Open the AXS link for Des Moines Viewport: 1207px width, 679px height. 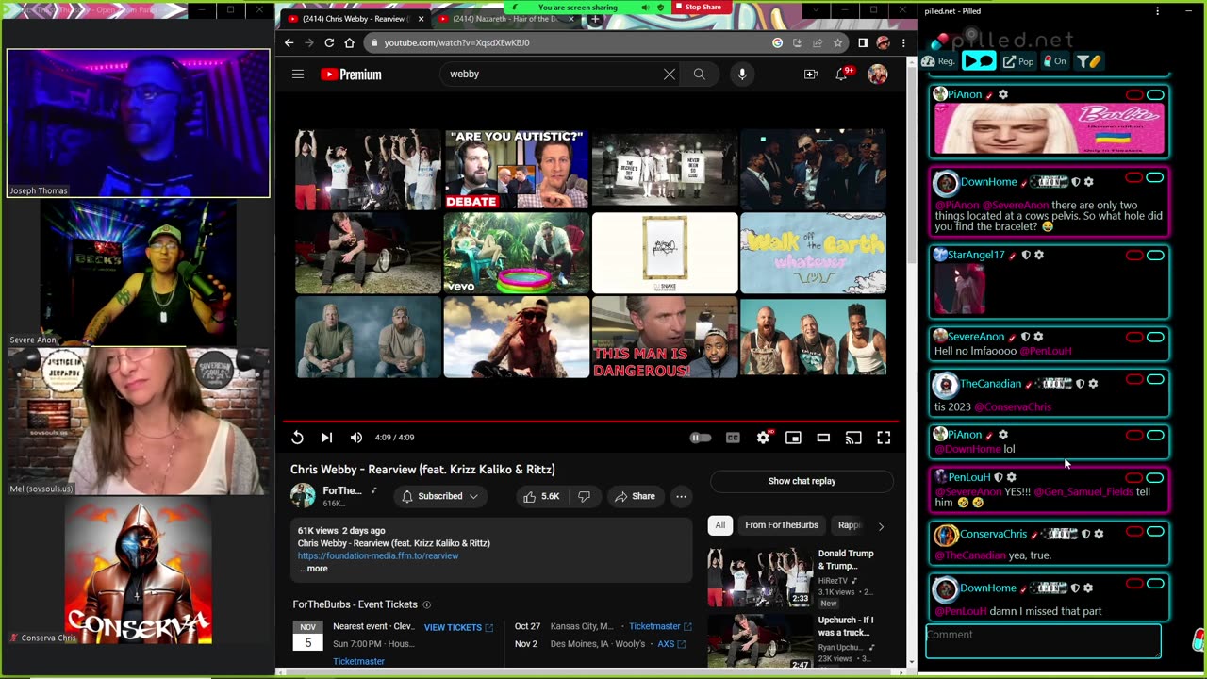tap(672, 644)
